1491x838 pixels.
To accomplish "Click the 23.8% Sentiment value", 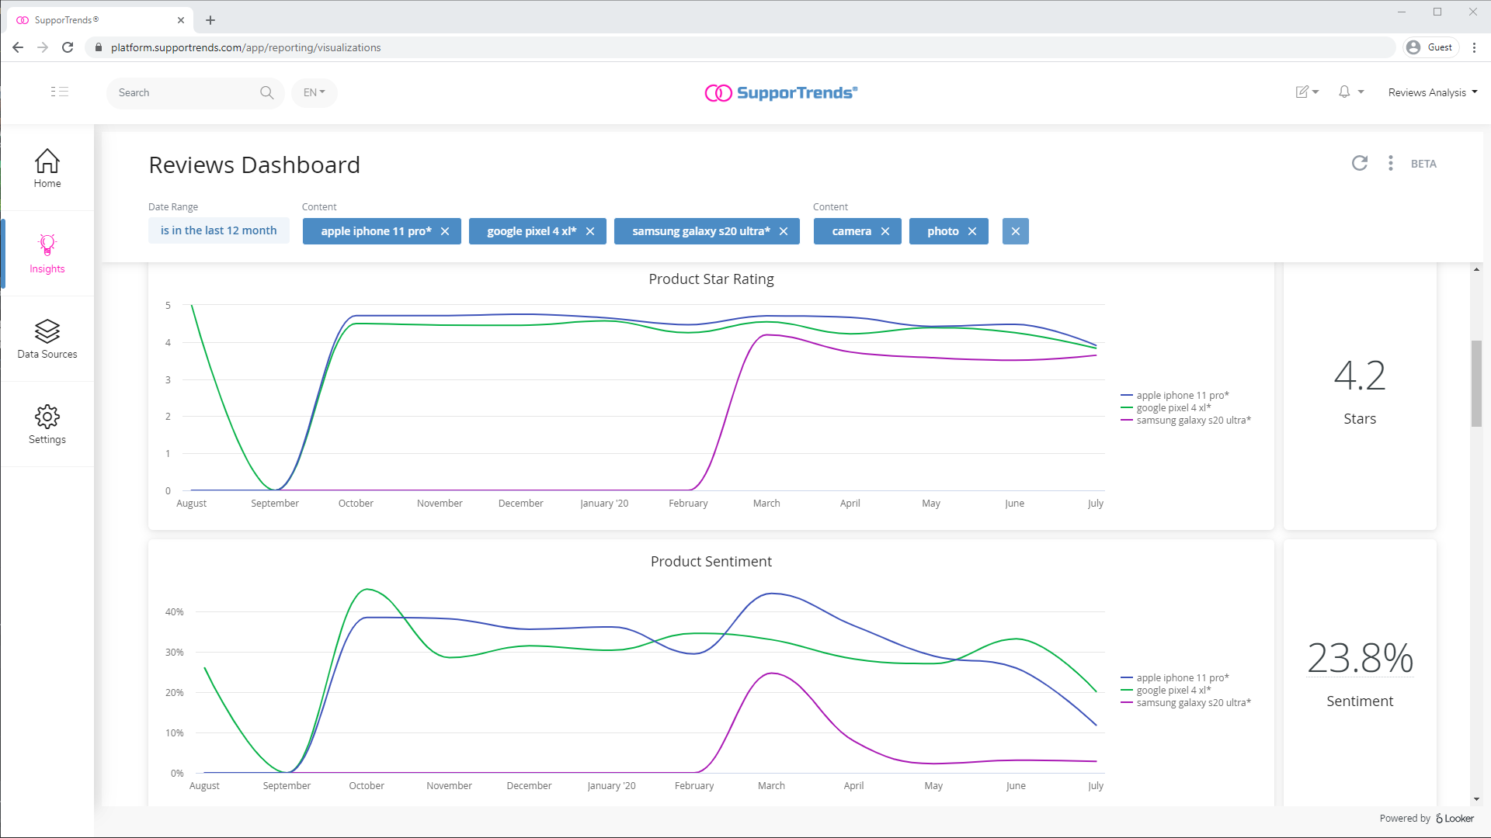I will click(1360, 657).
